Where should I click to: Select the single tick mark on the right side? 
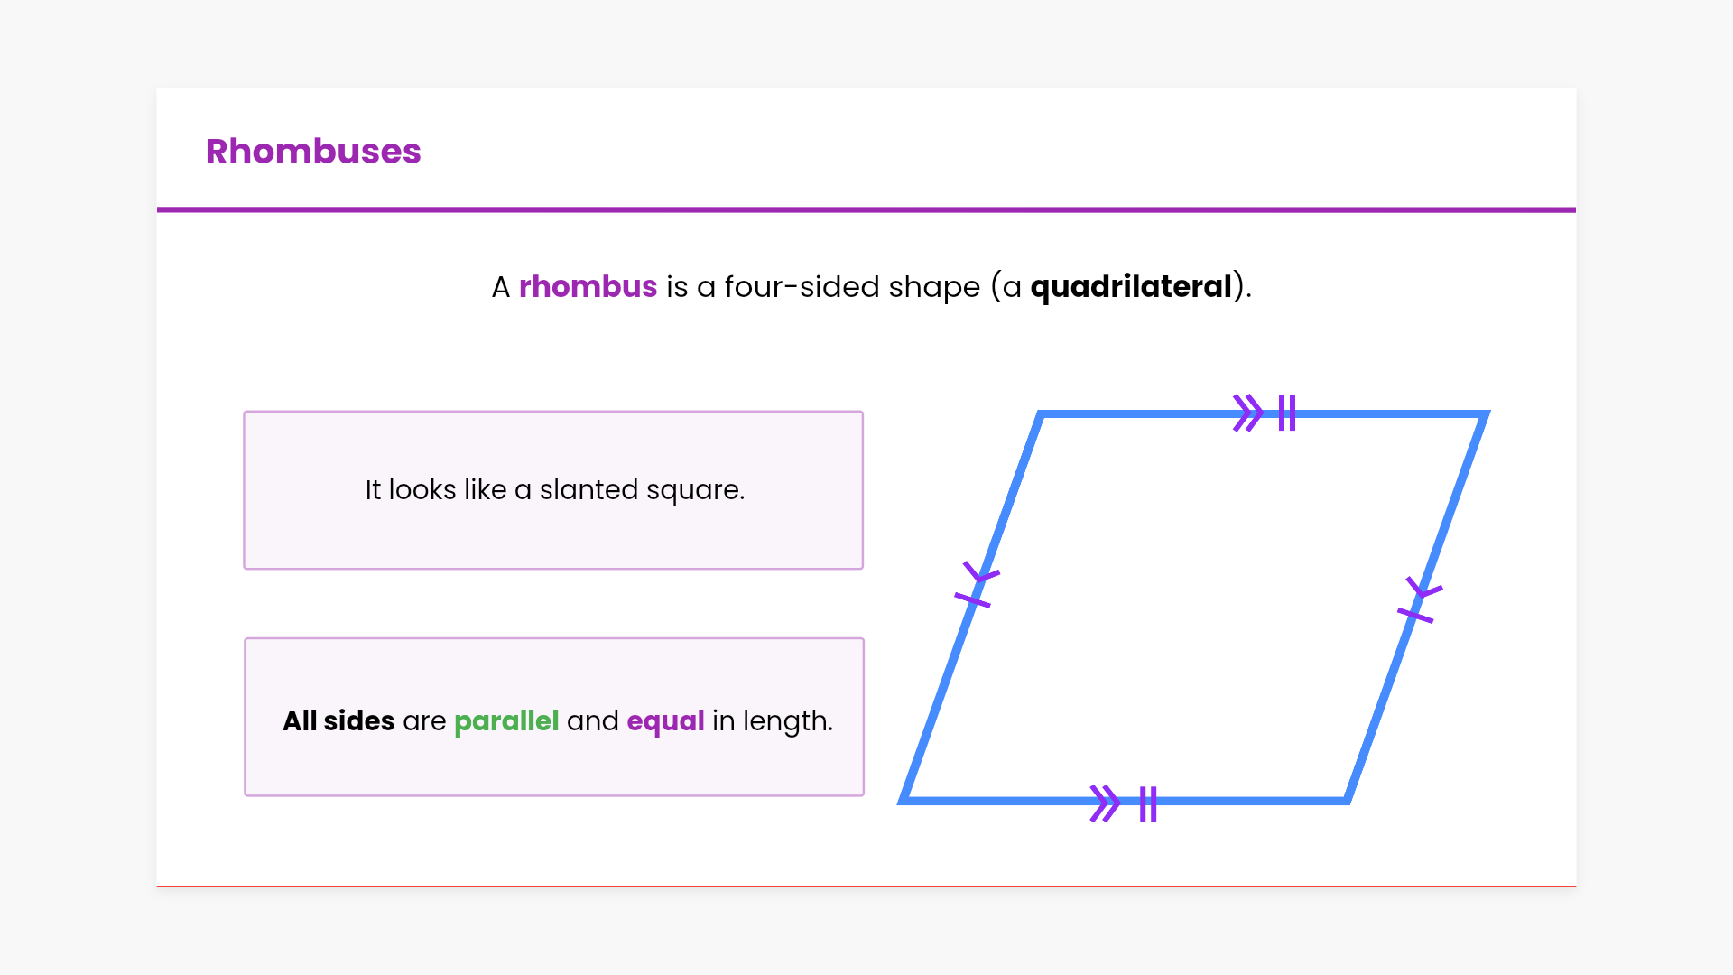tap(1415, 615)
